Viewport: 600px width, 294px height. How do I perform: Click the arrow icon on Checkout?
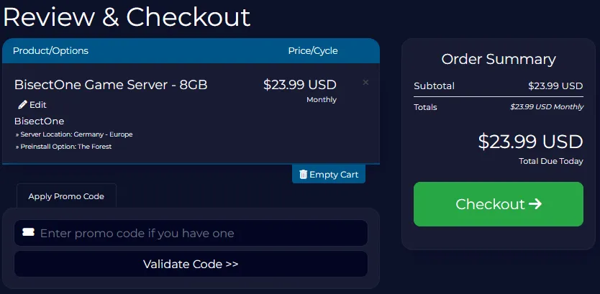(x=535, y=204)
